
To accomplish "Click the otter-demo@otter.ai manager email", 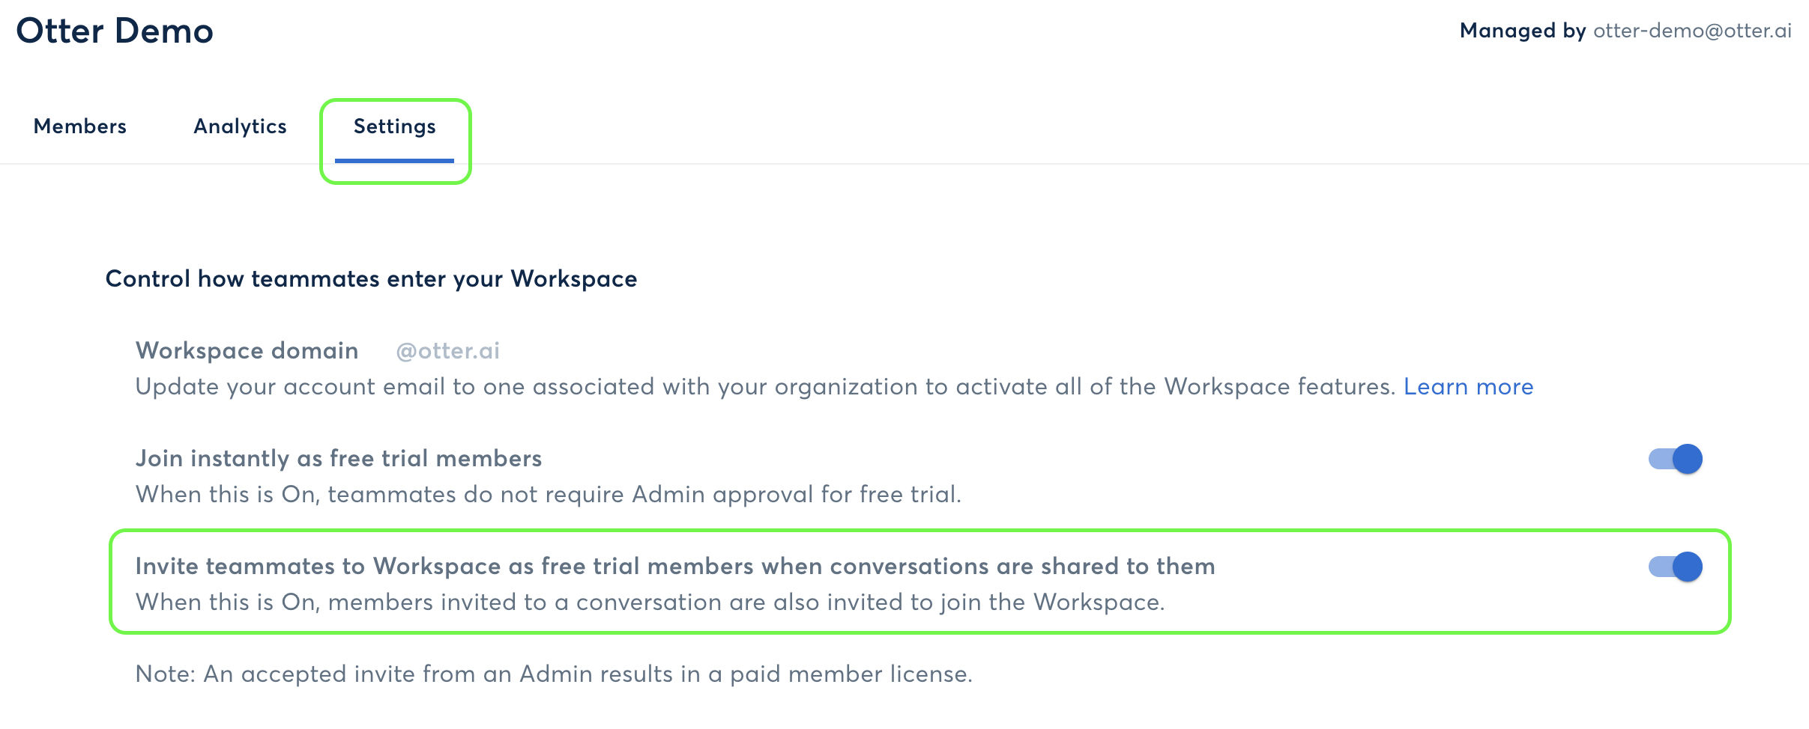I will click(x=1692, y=31).
